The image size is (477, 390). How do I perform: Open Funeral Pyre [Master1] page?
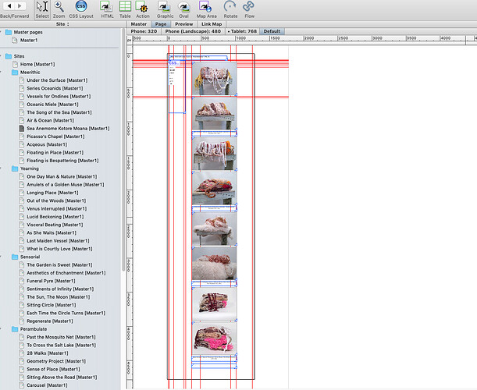[51, 281]
